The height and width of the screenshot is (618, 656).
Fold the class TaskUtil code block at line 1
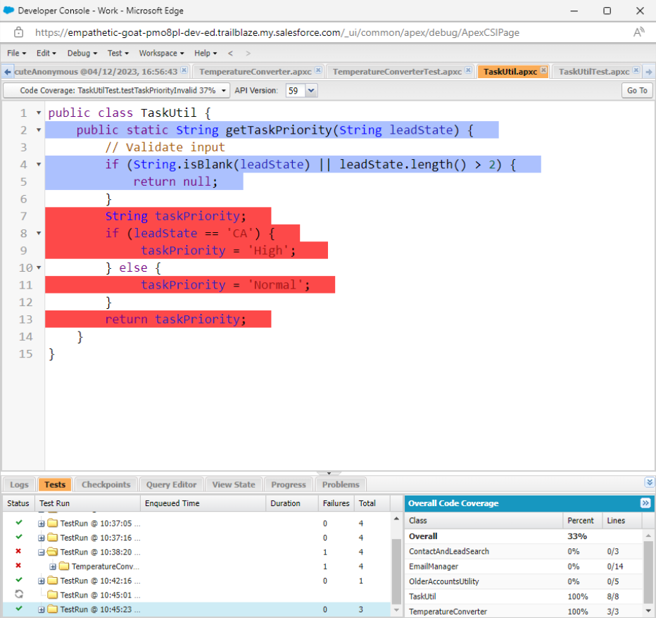39,113
